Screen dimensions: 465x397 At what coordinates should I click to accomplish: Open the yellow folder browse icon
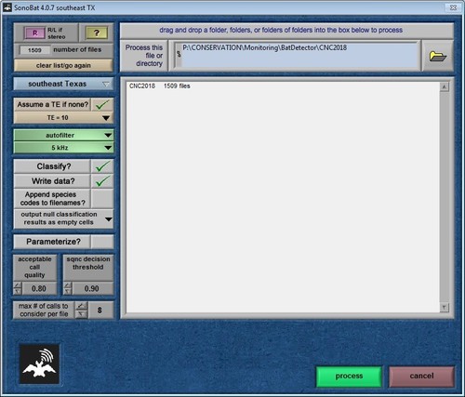(x=437, y=56)
